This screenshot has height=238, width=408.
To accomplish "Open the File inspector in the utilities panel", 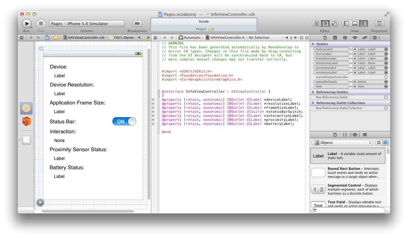I will point(325,37).
